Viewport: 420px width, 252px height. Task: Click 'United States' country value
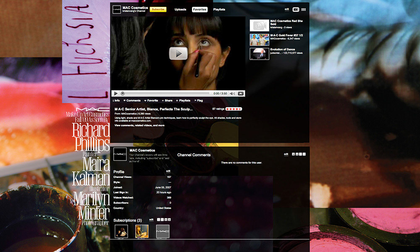click(163, 208)
